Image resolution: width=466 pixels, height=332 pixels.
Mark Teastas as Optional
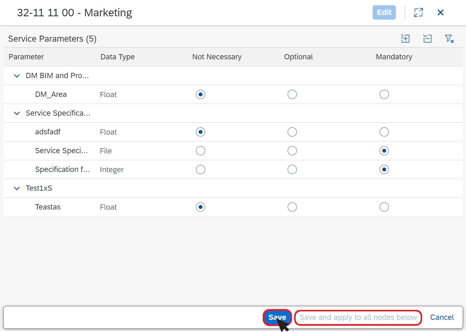click(x=292, y=207)
